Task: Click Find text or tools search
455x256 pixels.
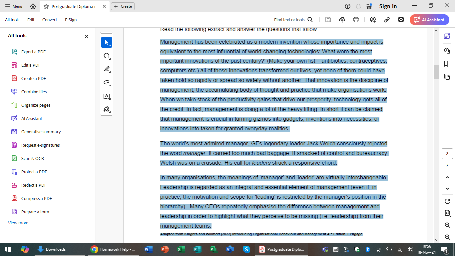Action: pos(293,20)
